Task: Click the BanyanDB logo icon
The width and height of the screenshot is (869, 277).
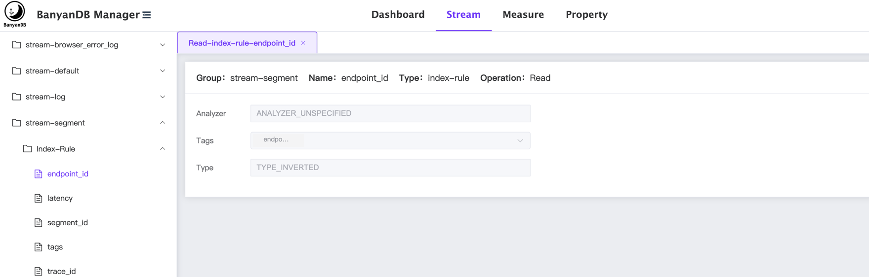Action: (x=14, y=12)
